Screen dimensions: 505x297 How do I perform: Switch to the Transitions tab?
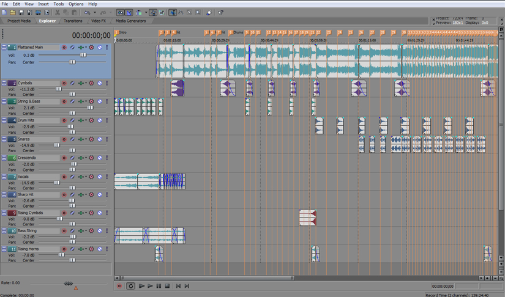coord(73,21)
